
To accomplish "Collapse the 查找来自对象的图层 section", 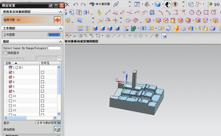I will coord(61,12).
